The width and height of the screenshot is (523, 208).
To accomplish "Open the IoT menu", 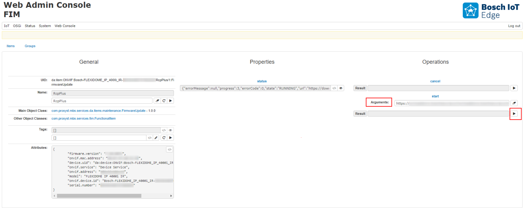I will 7,26.
